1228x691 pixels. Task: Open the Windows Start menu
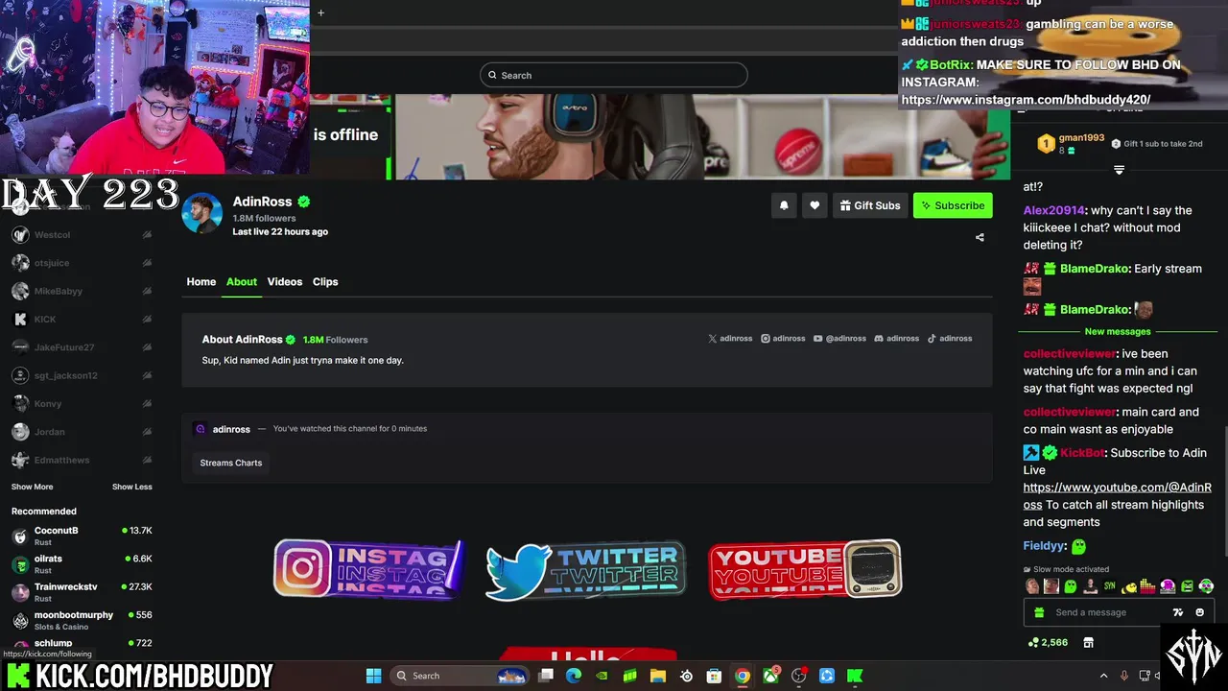[x=373, y=676]
